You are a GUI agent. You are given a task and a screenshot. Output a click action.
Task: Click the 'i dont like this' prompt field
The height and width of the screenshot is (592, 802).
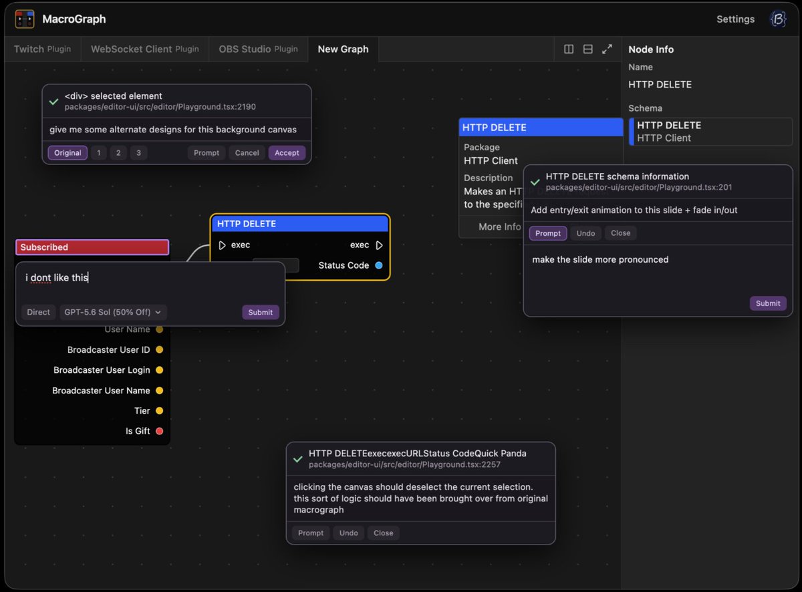150,278
